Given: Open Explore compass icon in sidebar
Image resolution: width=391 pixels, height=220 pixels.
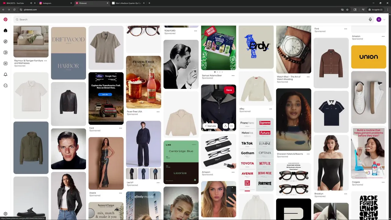Looking at the screenshot, I should 5,41.
